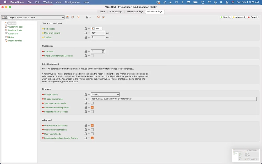Open the Window menu
The width and height of the screenshot is (262, 164).
tap(48, 2)
